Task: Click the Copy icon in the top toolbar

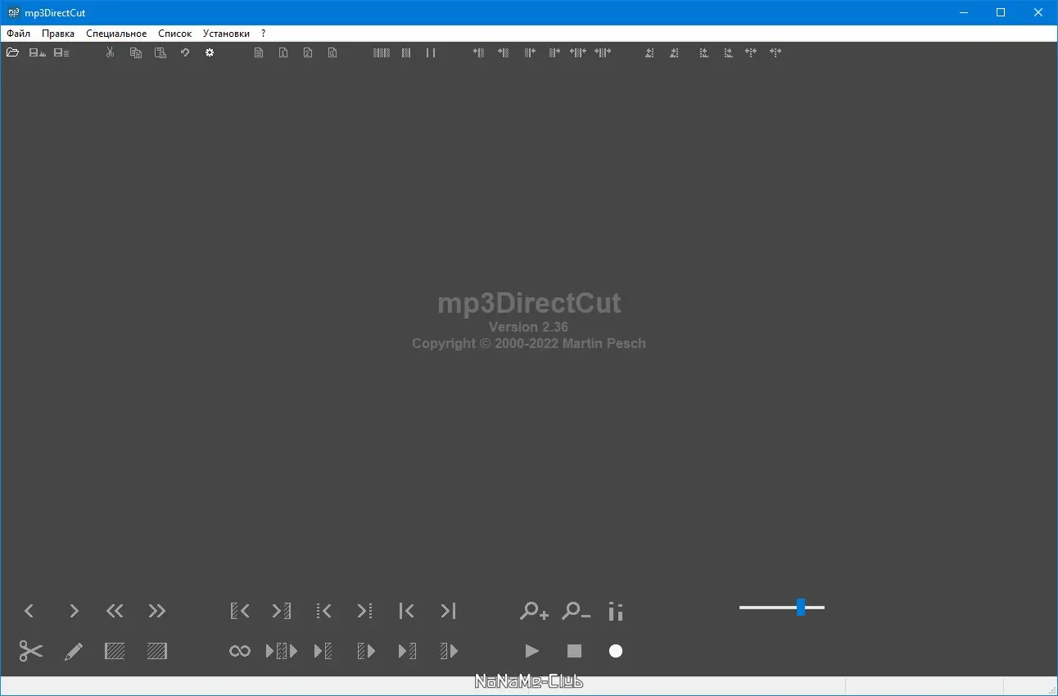Action: pyautogui.click(x=136, y=52)
